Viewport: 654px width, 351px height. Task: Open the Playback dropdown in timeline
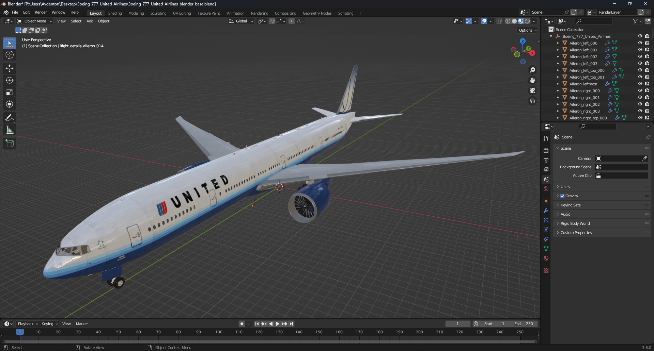click(28, 324)
